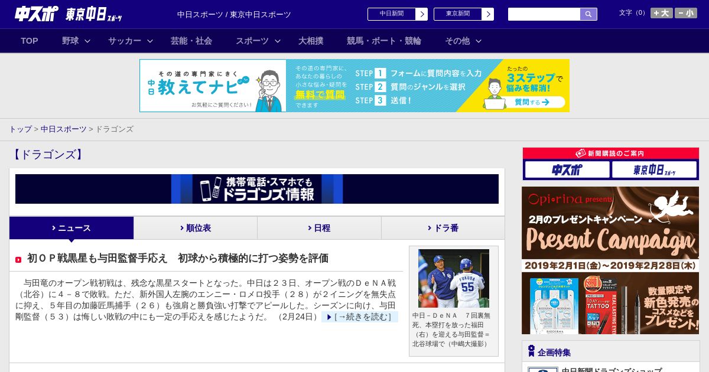Open the その他 navigation menu
The height and width of the screenshot is (372, 709).
(x=457, y=41)
